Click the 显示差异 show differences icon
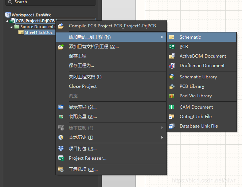The height and width of the screenshot is (187, 242). pos(61,107)
